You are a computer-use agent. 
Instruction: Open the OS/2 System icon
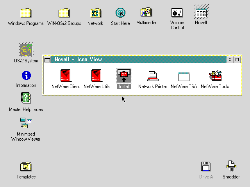pyautogui.click(x=26, y=49)
